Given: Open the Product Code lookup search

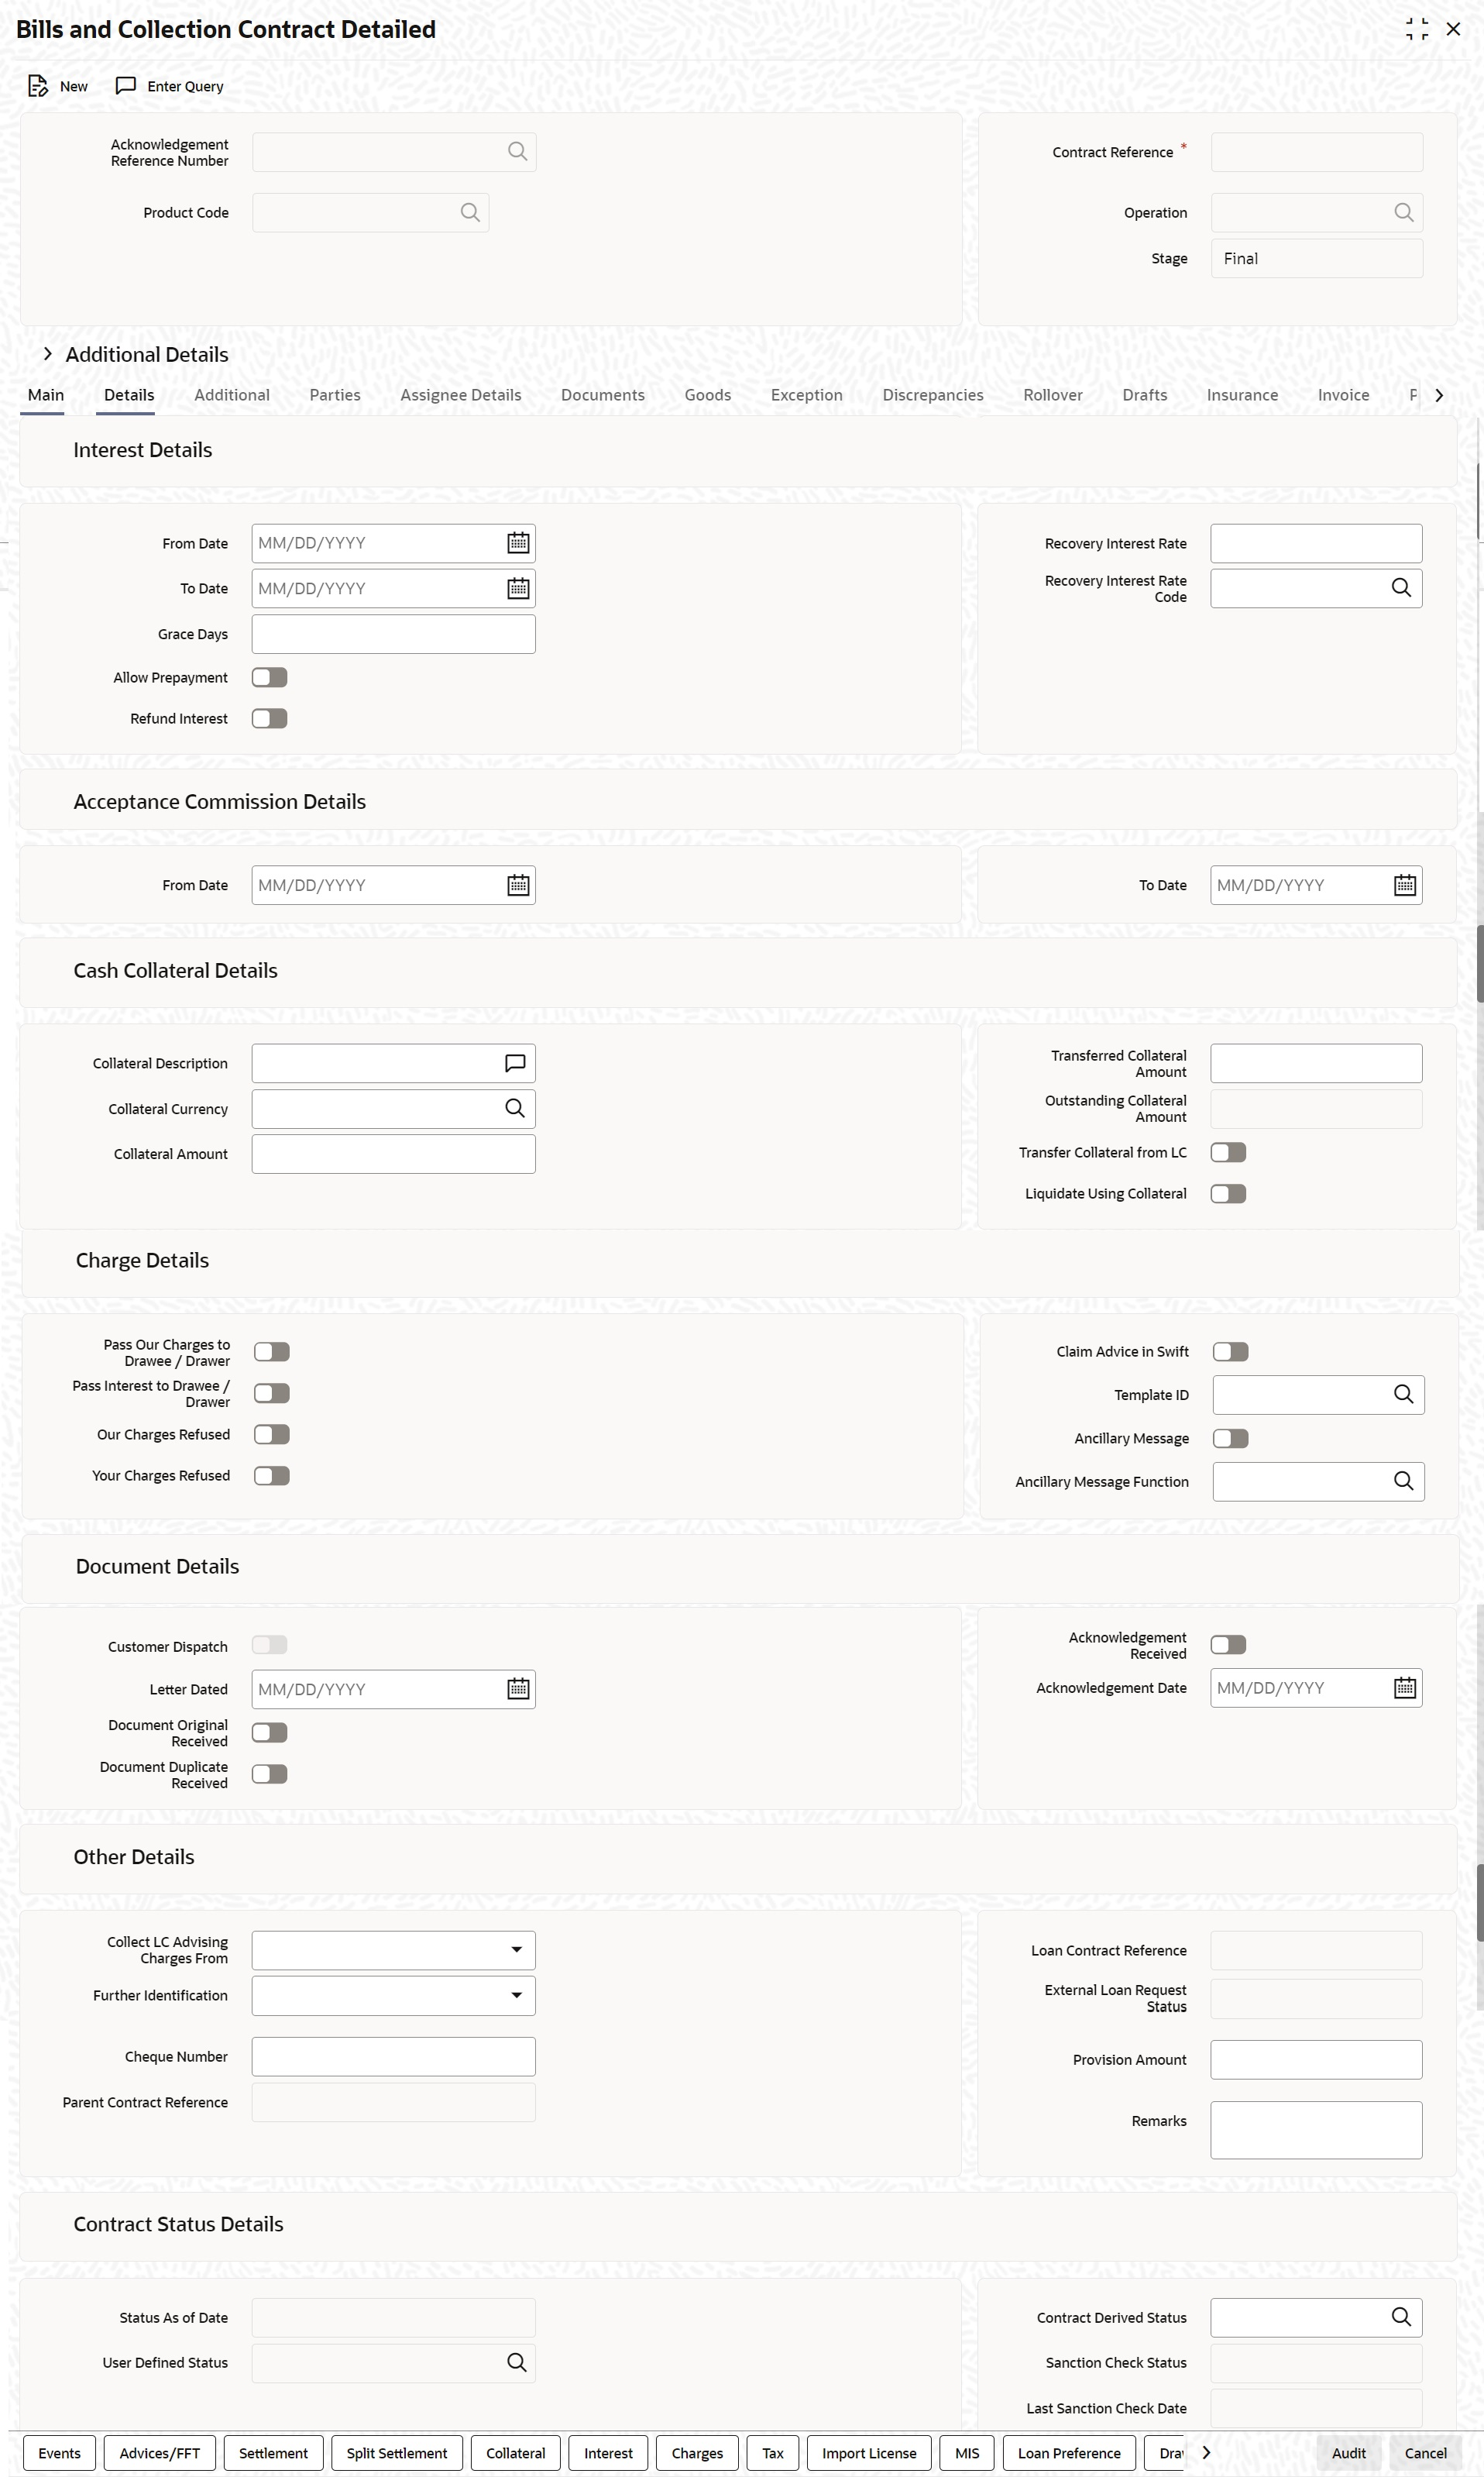Looking at the screenshot, I should click(x=469, y=212).
